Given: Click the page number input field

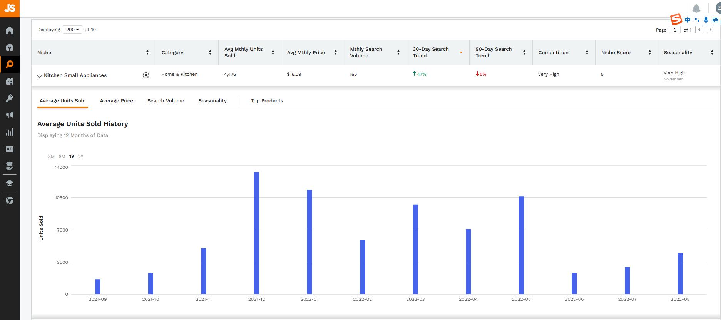Looking at the screenshot, I should click(674, 30).
